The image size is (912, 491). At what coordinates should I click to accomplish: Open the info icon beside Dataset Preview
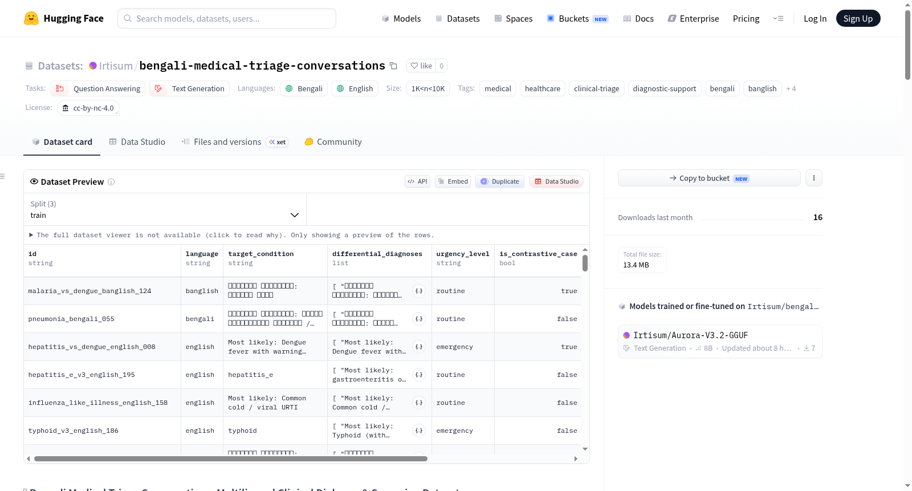pos(111,182)
